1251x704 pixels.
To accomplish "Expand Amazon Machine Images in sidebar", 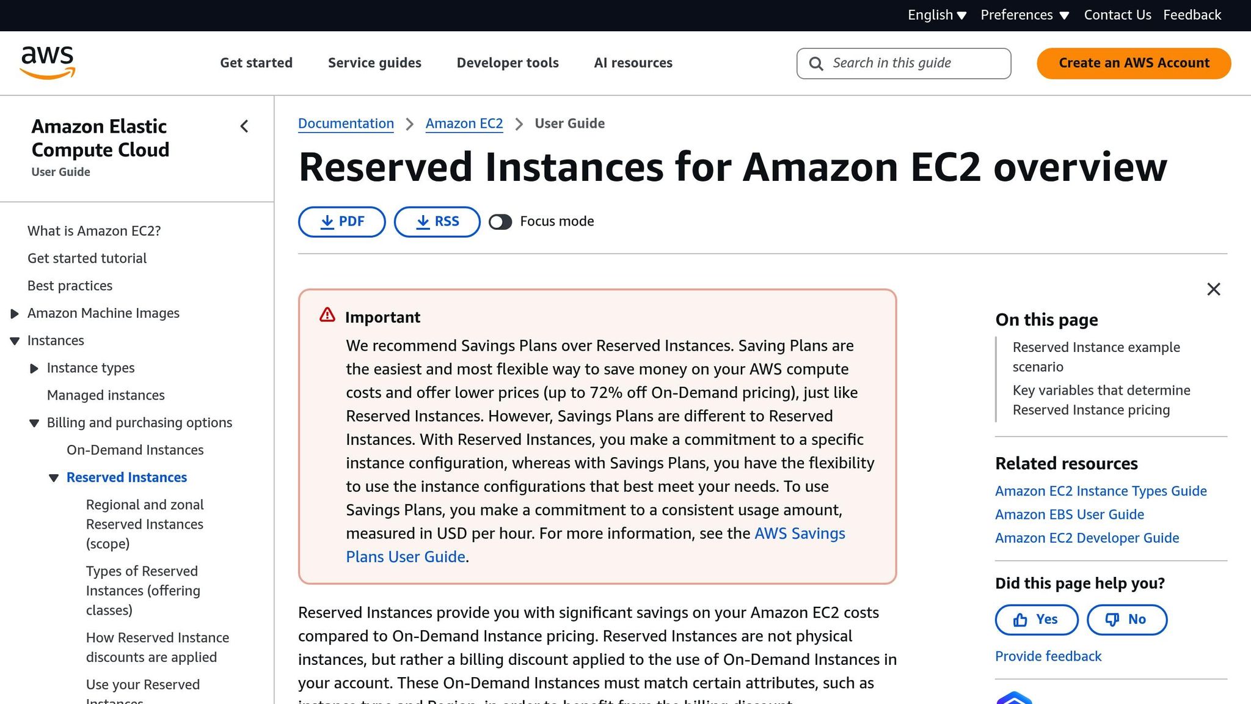I will pos(14,313).
